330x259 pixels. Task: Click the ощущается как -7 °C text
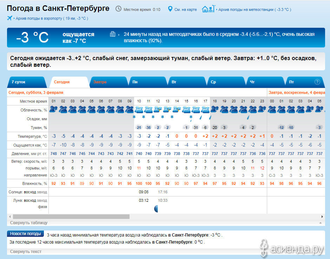pyautogui.click(x=78, y=38)
